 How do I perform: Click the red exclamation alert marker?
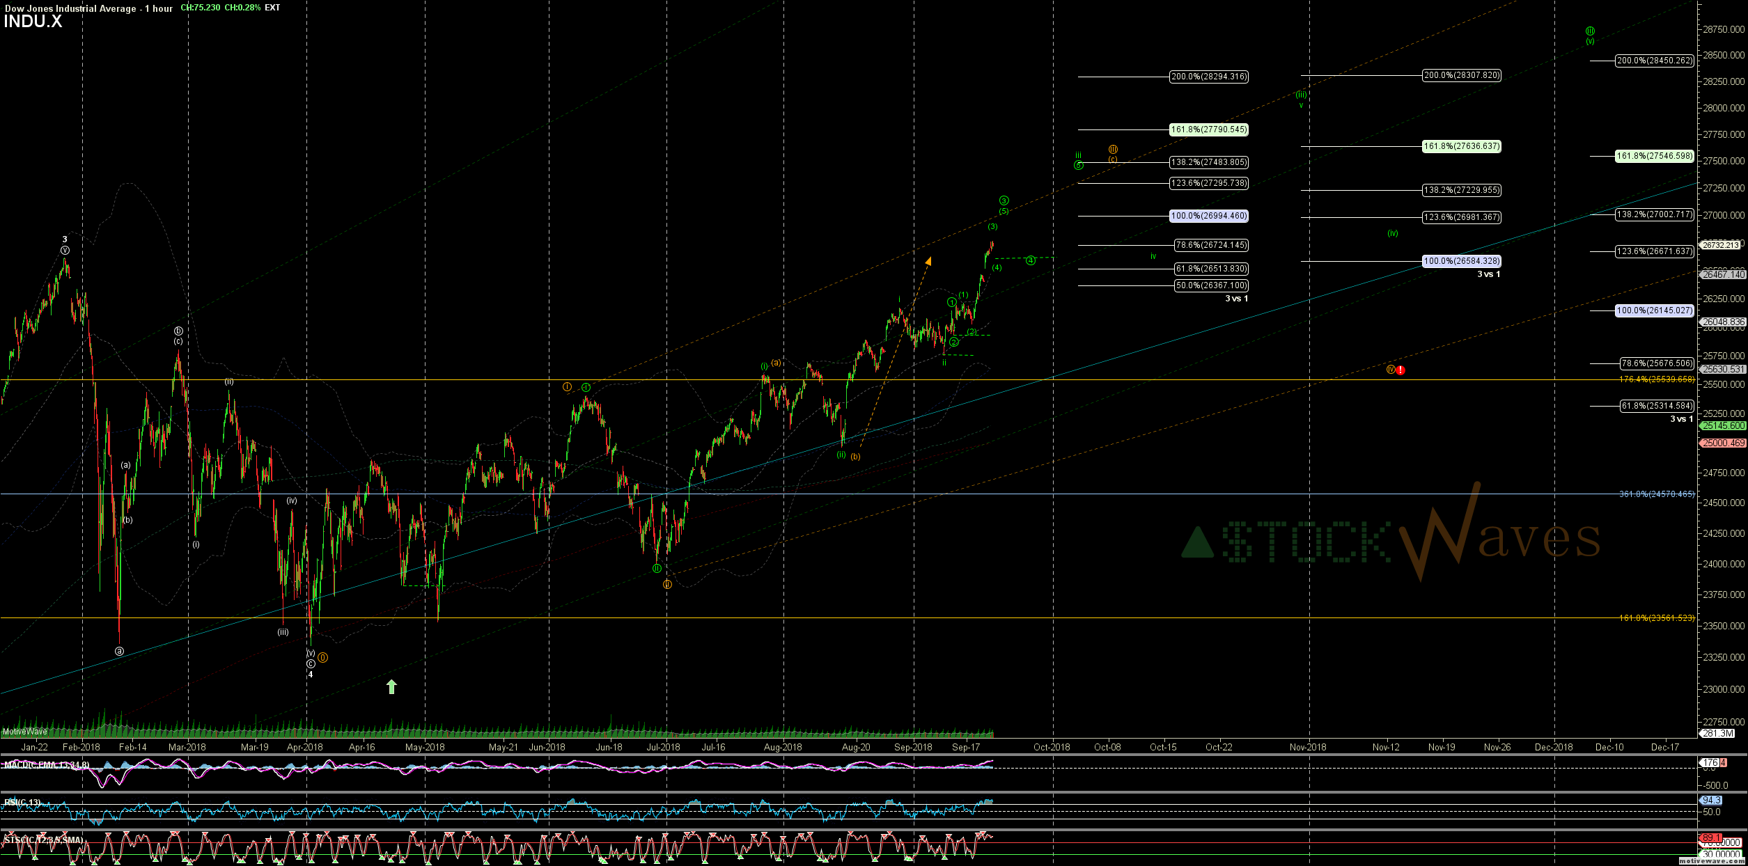[1400, 370]
